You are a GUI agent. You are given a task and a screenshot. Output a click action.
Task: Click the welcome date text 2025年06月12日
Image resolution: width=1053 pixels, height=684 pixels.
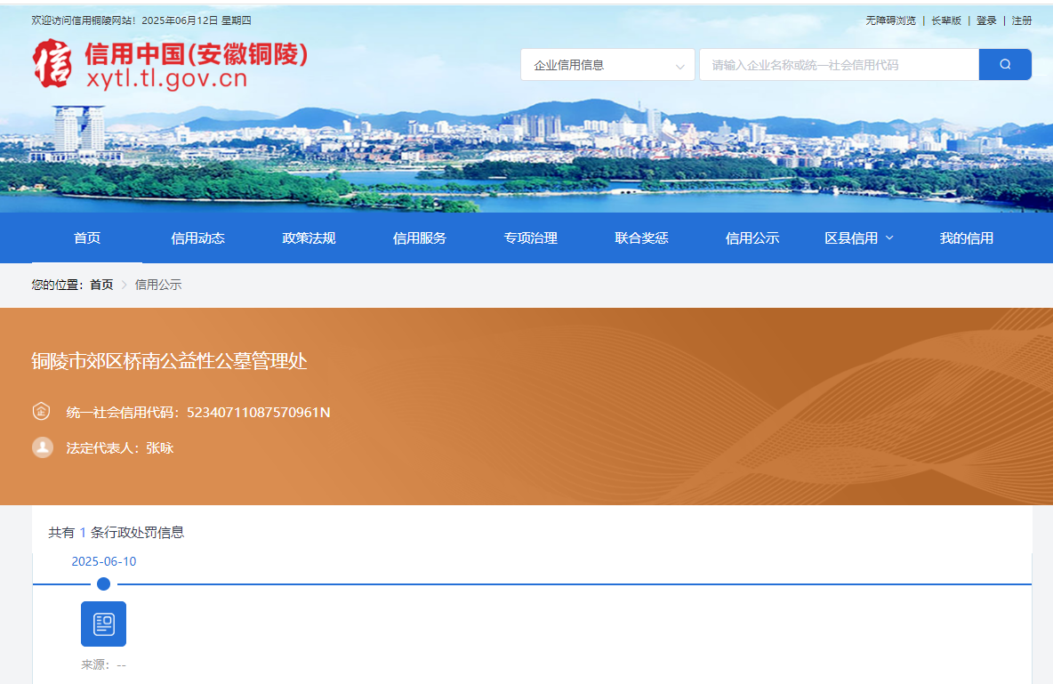180,20
